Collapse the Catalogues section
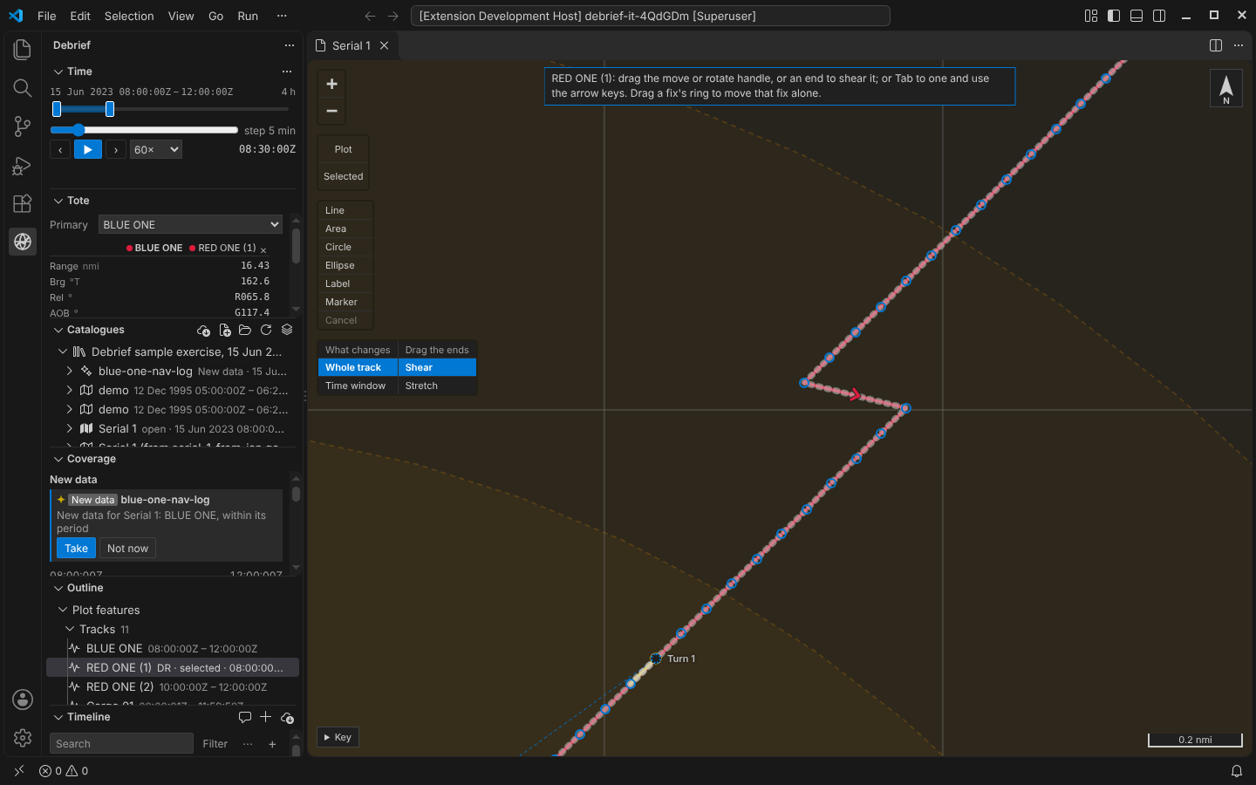The height and width of the screenshot is (785, 1256). [x=58, y=330]
